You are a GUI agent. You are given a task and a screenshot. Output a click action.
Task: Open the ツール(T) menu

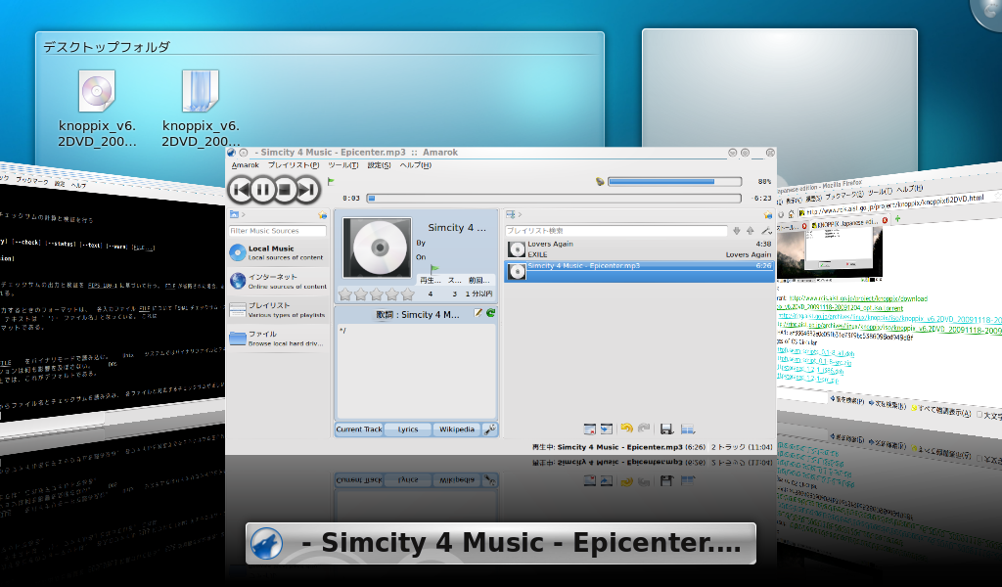(x=343, y=164)
